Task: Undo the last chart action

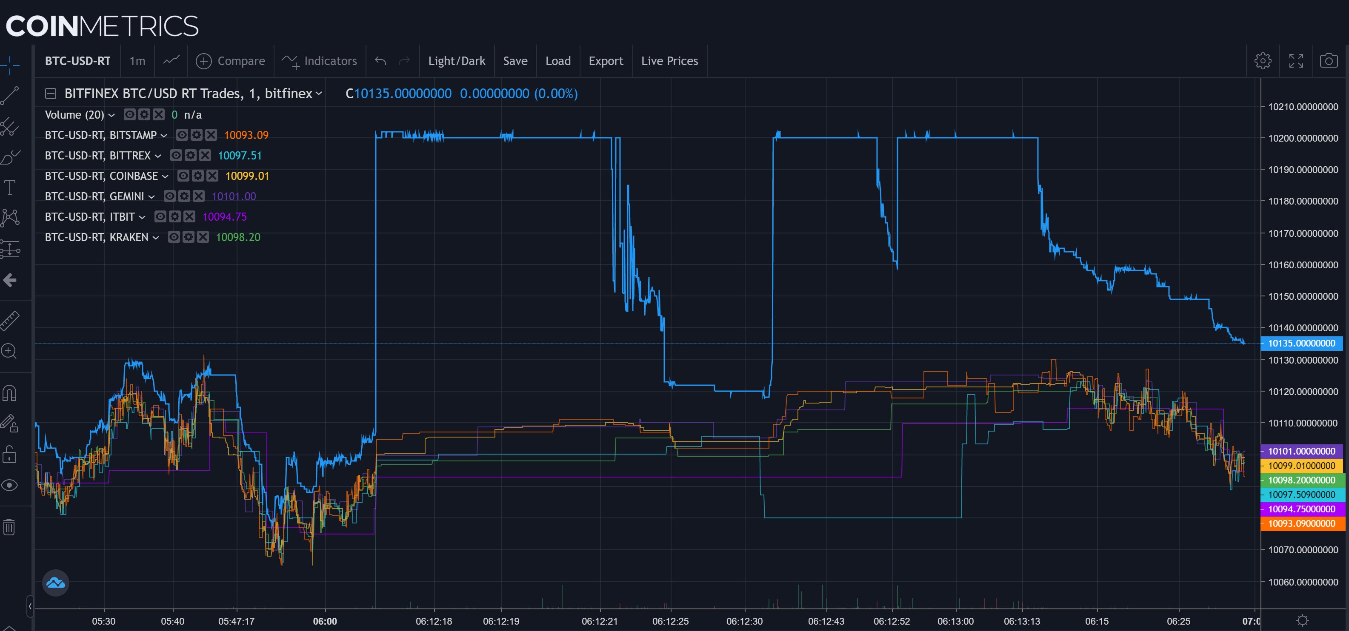Action: 381,61
